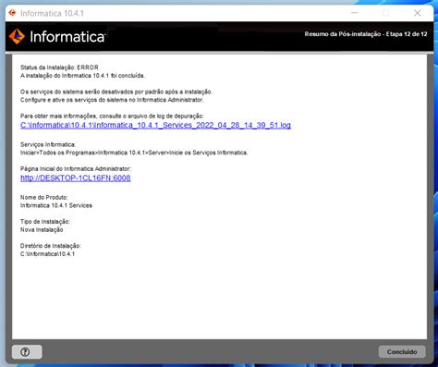The width and height of the screenshot is (438, 367).
Task: Click the 'Nova Instalação' text
Action: (x=42, y=230)
